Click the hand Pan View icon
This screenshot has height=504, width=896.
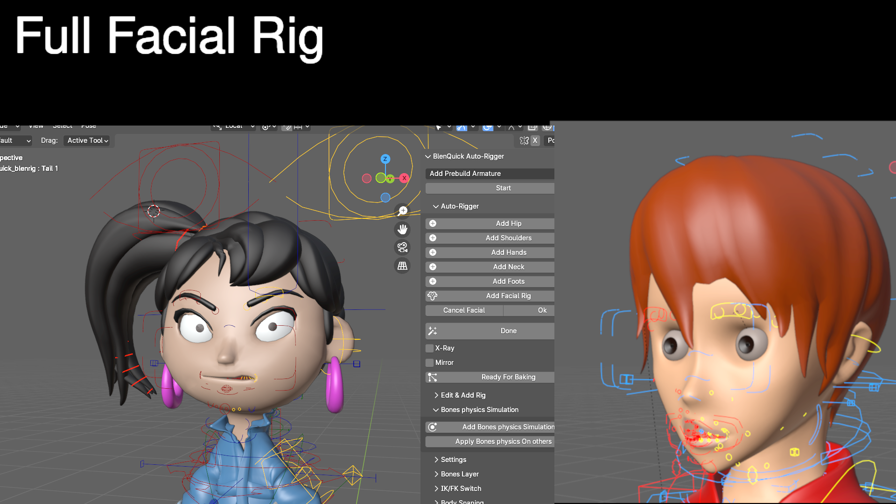click(402, 229)
